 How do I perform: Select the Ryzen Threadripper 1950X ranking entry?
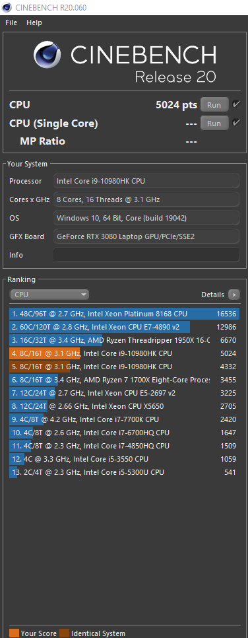coord(124,340)
